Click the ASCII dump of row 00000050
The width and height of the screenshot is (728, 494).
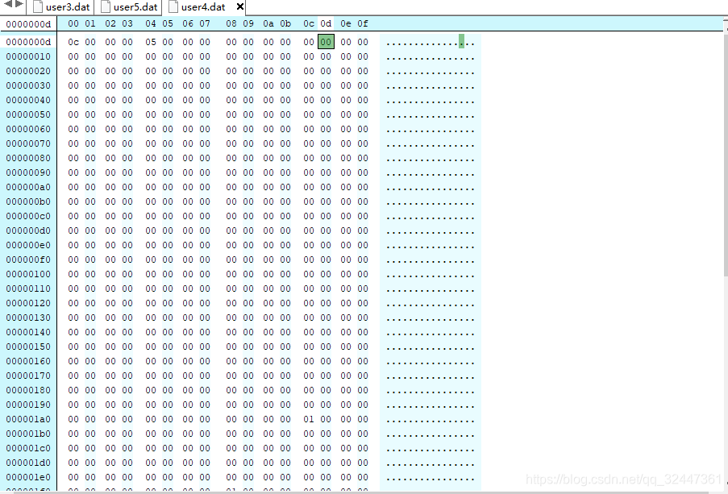point(431,114)
